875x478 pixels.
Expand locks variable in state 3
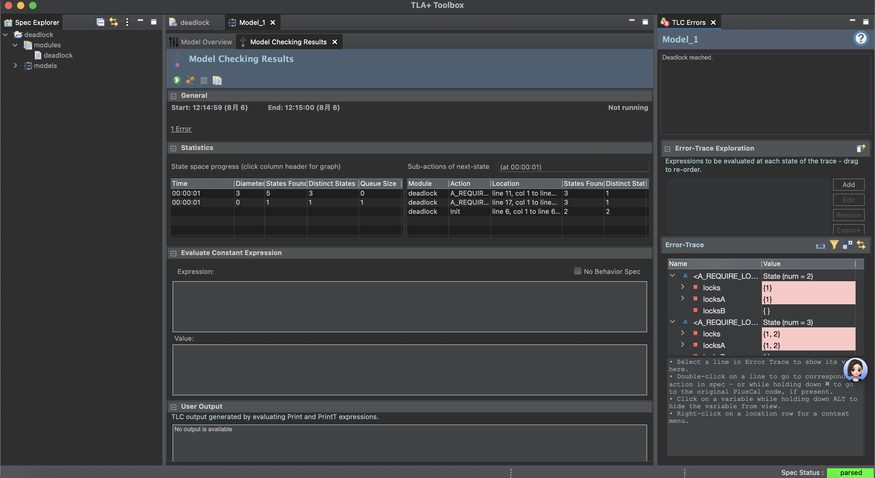682,333
